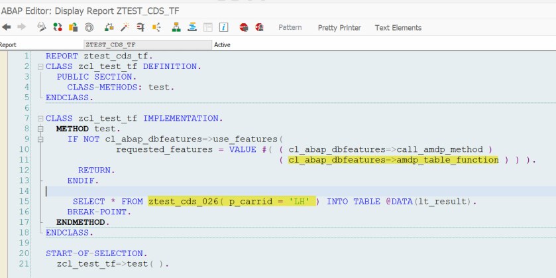Click the Display/Change glasses-and-pencil icon

click(x=41, y=27)
